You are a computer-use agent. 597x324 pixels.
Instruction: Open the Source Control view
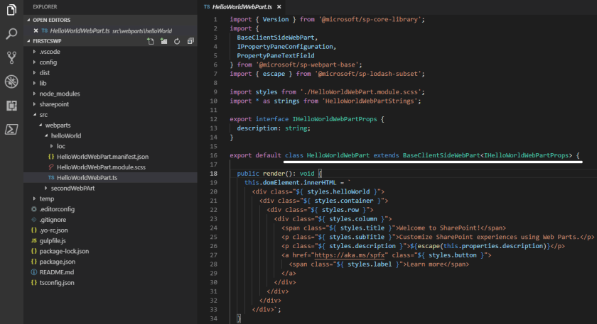(x=11, y=57)
